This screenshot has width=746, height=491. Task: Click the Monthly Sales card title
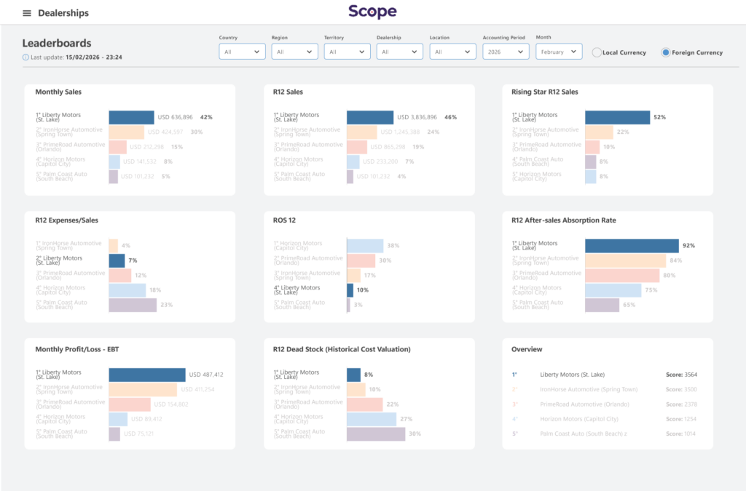coord(58,92)
